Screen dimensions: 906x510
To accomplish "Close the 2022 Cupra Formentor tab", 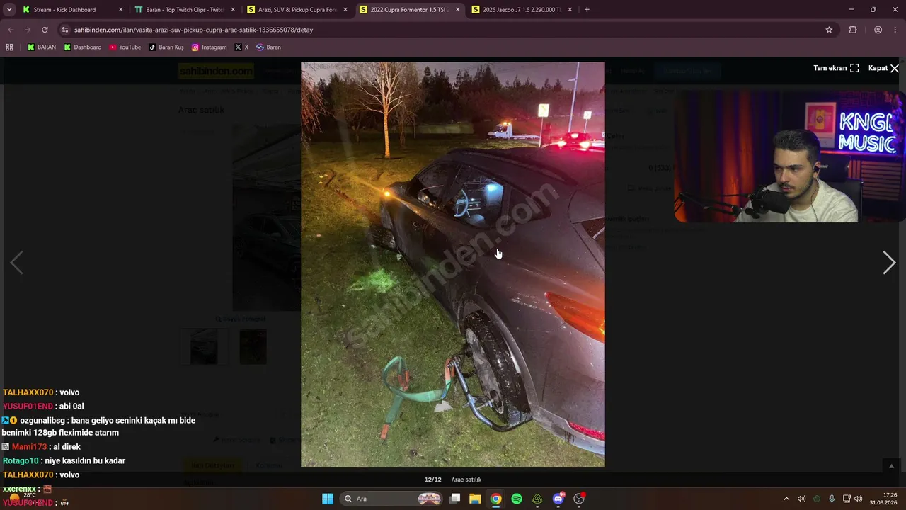I will click(457, 10).
